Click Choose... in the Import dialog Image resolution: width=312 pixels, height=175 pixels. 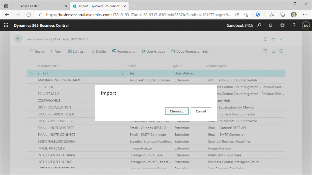[177, 111]
